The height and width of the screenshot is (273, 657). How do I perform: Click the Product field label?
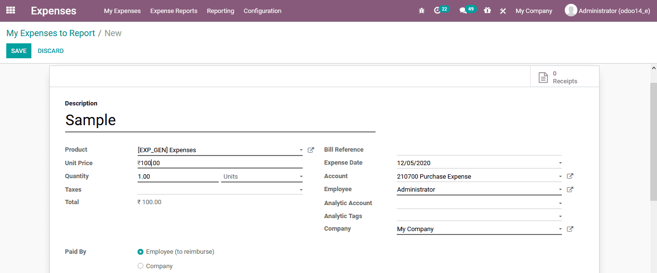[x=76, y=150]
